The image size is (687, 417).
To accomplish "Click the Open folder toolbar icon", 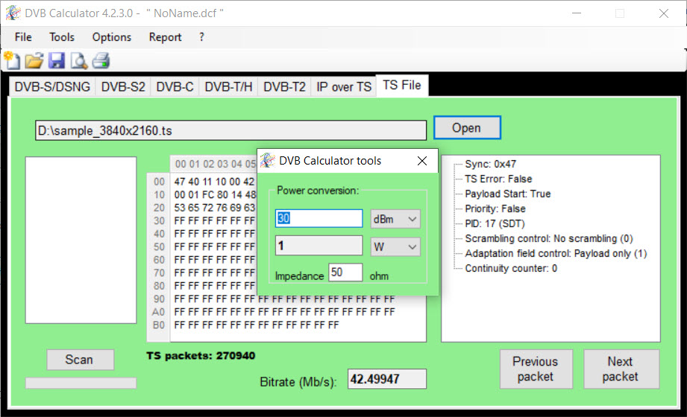I will [x=34, y=60].
